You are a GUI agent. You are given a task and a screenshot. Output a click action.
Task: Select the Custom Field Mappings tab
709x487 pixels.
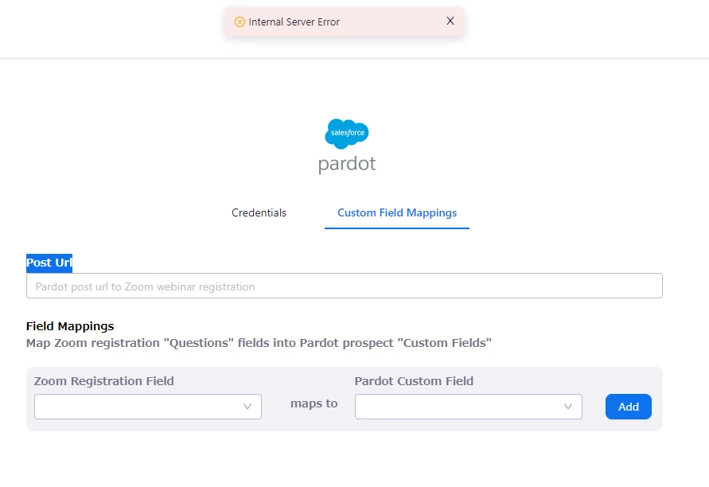coord(397,212)
